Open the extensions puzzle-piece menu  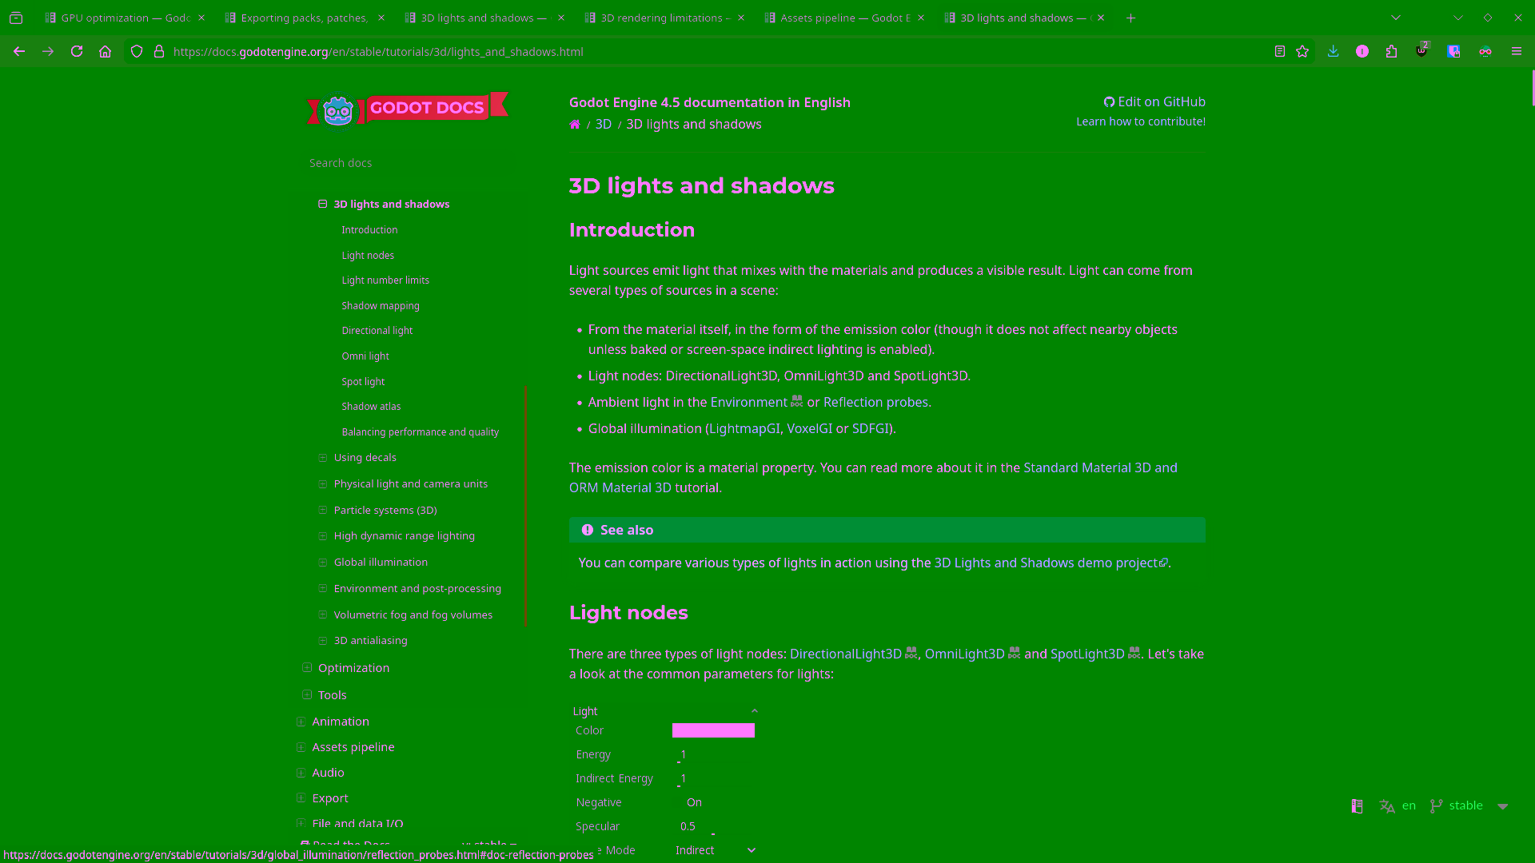click(x=1392, y=51)
